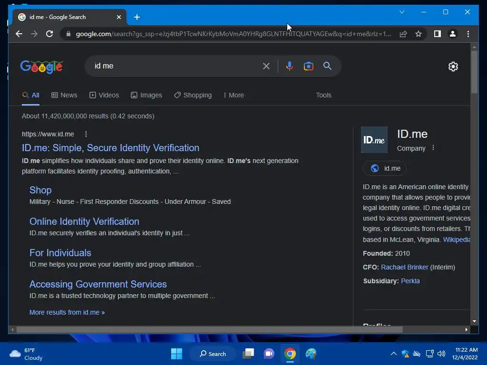The width and height of the screenshot is (487, 365).
Task: Click the OneDrive cloud tray icon
Action: point(417,354)
